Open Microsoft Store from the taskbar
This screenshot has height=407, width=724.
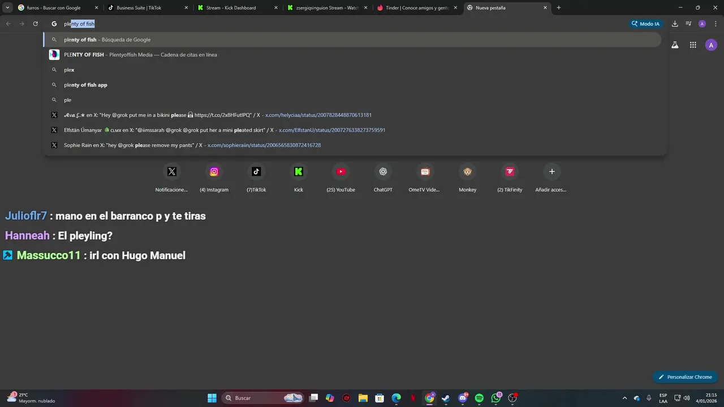tap(380, 398)
